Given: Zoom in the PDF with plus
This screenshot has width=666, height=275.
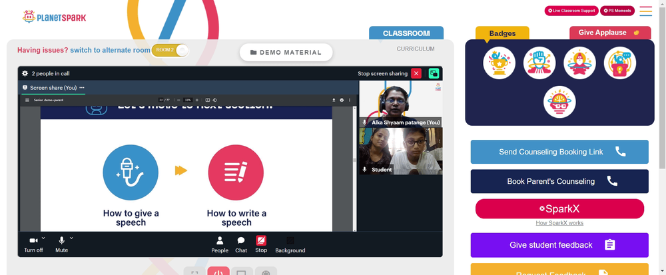Looking at the screenshot, I should click(x=196, y=100).
